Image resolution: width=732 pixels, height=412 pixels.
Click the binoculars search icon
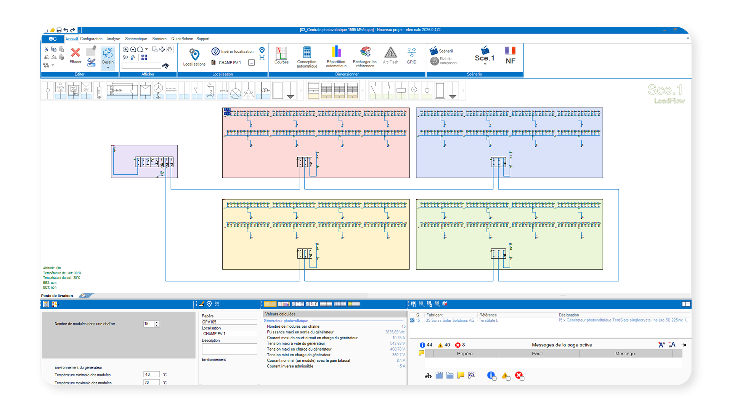165,66
